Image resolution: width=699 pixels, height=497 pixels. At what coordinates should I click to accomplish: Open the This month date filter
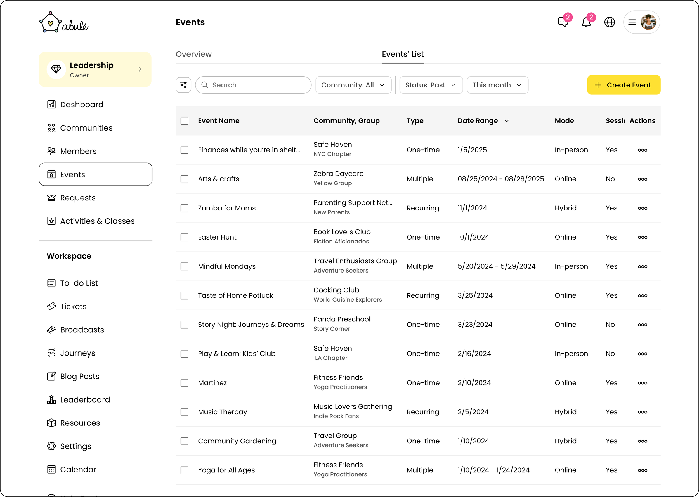pyautogui.click(x=497, y=85)
